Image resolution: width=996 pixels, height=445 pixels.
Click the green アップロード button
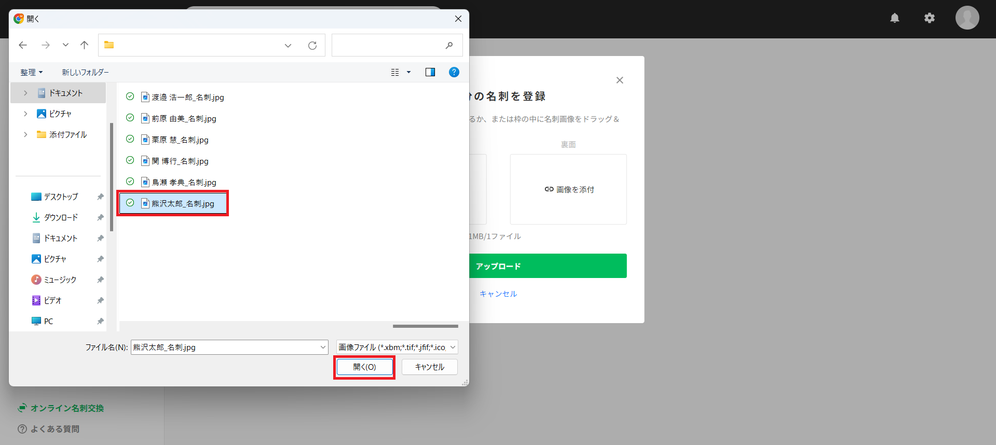click(548, 266)
